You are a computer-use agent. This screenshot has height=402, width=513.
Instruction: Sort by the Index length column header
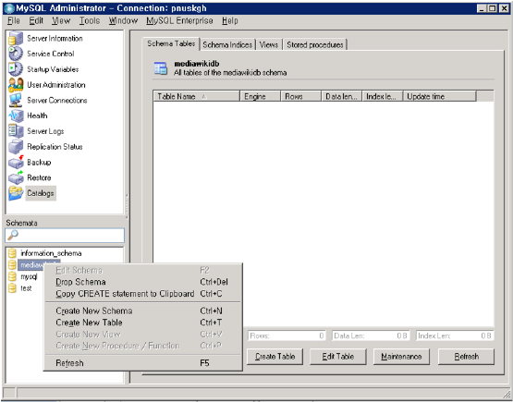pyautogui.click(x=382, y=96)
